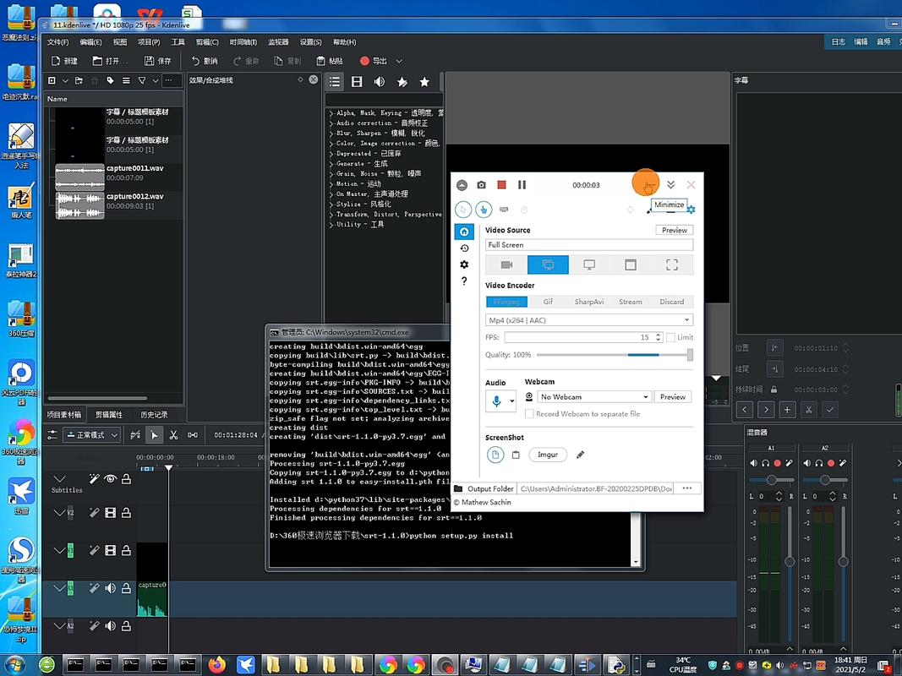This screenshot has width=902, height=676.
Task: Click the Kdenlive undo button
Action: click(205, 61)
